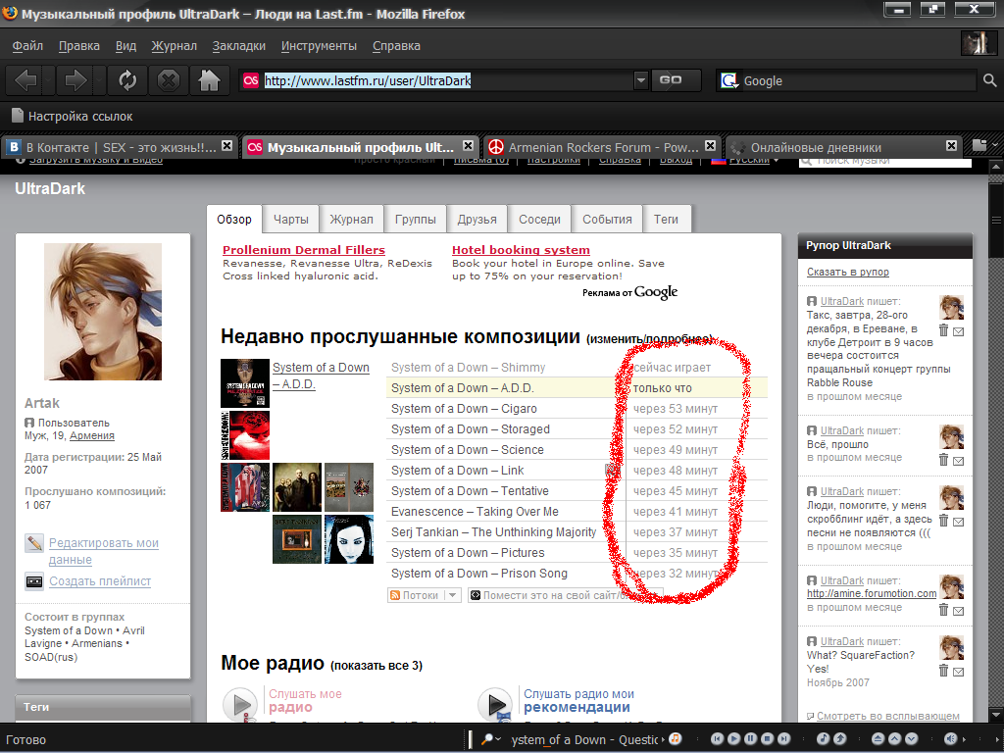The width and height of the screenshot is (1004, 753).
Task: Switch to the Теги profile tab
Action: click(x=666, y=219)
